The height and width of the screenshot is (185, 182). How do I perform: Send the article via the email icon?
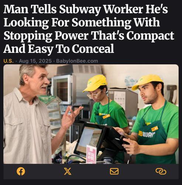click(x=114, y=171)
